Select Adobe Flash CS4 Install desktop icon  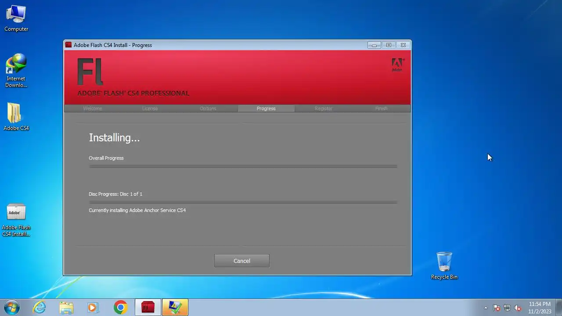point(16,220)
